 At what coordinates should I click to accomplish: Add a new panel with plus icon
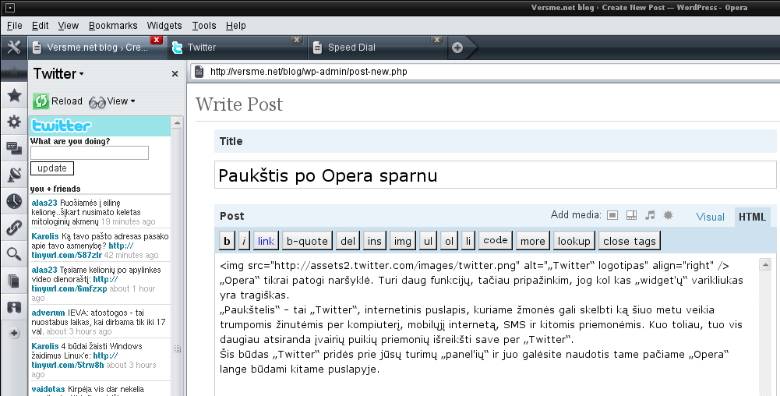click(14, 334)
